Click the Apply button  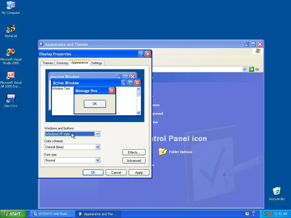click(x=139, y=172)
